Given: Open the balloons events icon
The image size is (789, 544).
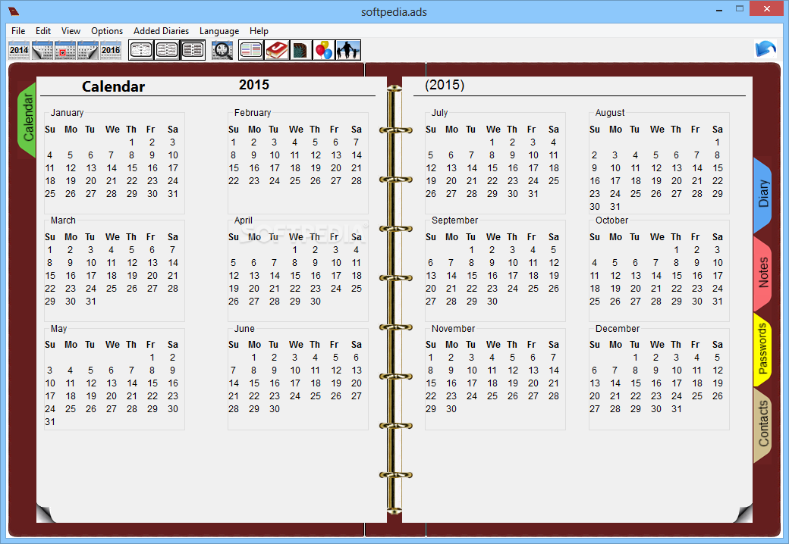Looking at the screenshot, I should point(323,50).
